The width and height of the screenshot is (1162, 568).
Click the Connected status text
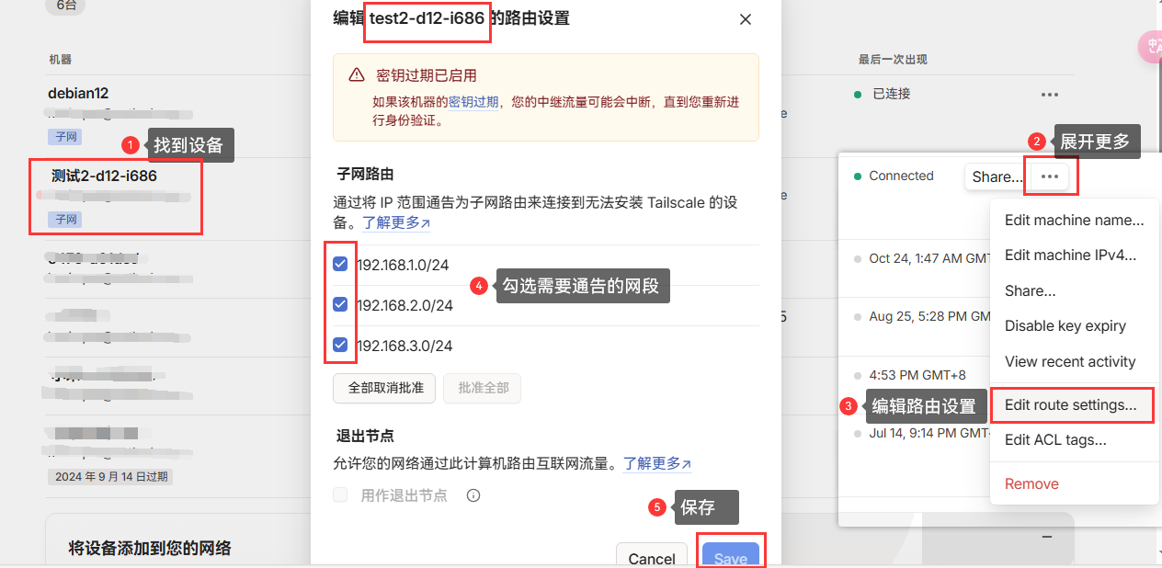901,176
